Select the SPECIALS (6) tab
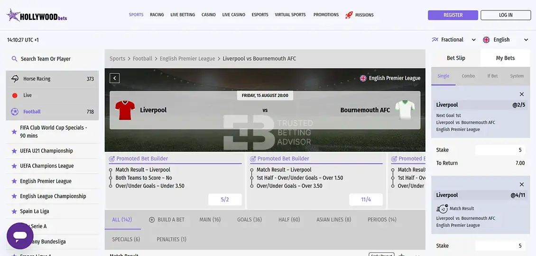This screenshot has height=256, width=536. point(126,239)
